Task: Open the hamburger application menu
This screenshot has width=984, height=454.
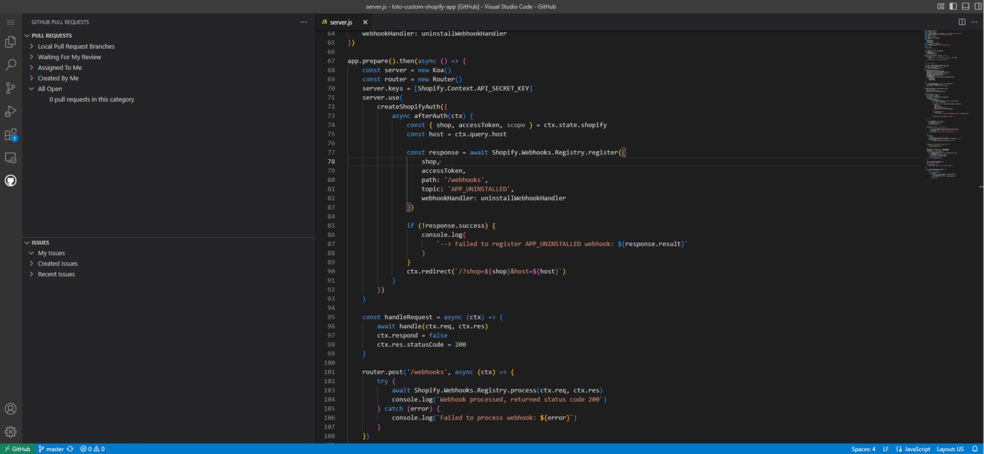Action: [x=10, y=22]
